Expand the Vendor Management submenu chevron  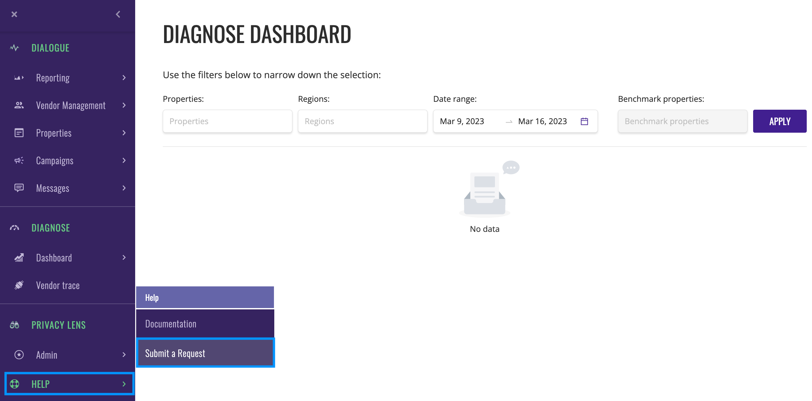pos(124,105)
